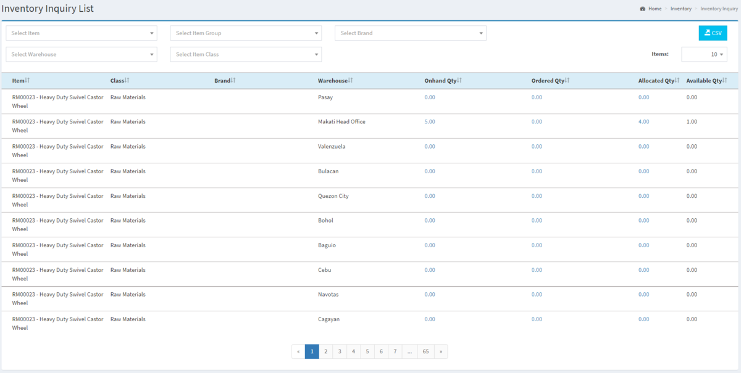Viewport: 741px width, 373px height.
Task: Sort the Allocated Qty column
Action: [678, 80]
